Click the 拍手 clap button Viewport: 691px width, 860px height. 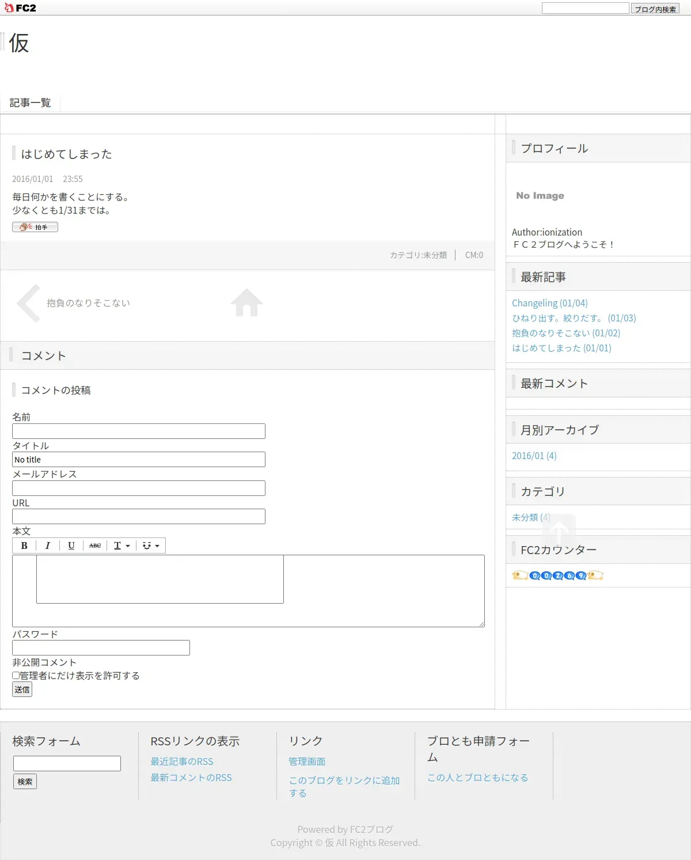tap(35, 227)
